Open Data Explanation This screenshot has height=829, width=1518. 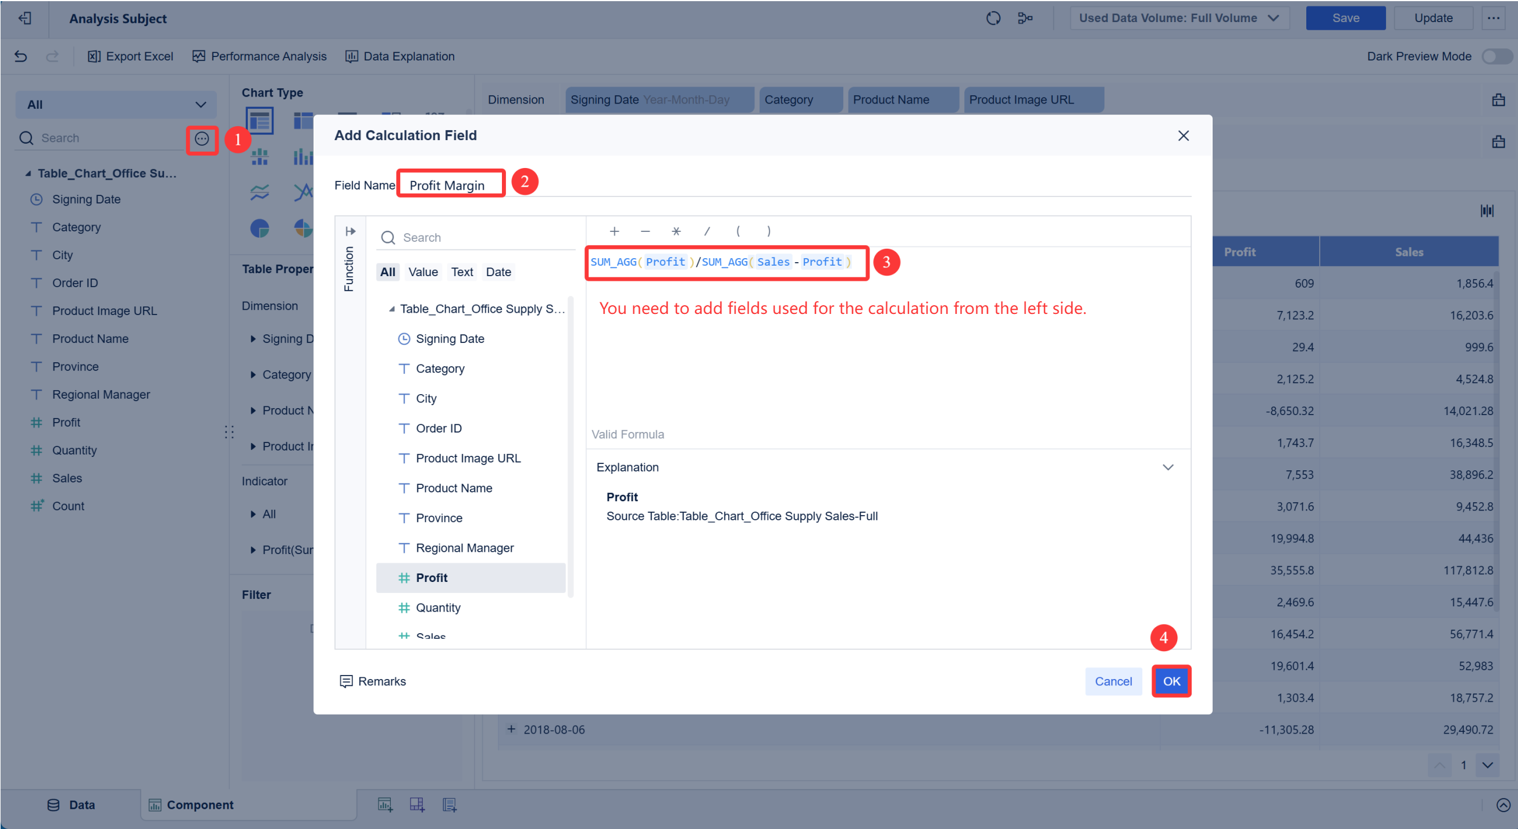pyautogui.click(x=400, y=56)
